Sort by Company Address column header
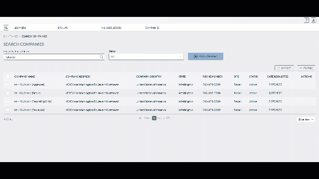319x179 pixels. click(x=78, y=77)
